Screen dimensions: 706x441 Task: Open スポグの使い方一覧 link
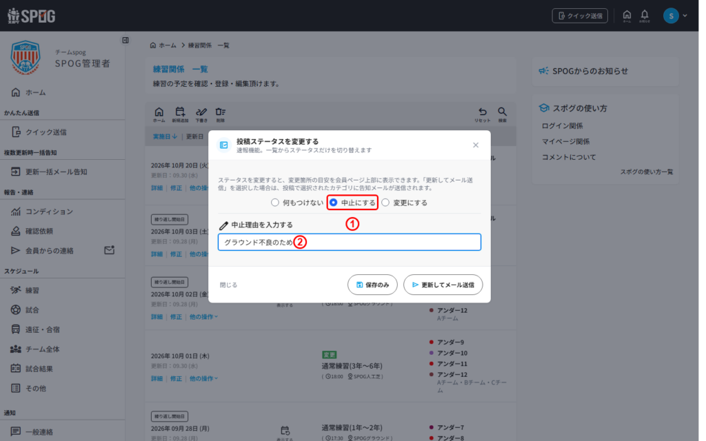click(647, 172)
